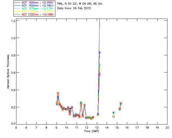
Task: Click the 1.2 y-axis label
Action: point(13,21)
